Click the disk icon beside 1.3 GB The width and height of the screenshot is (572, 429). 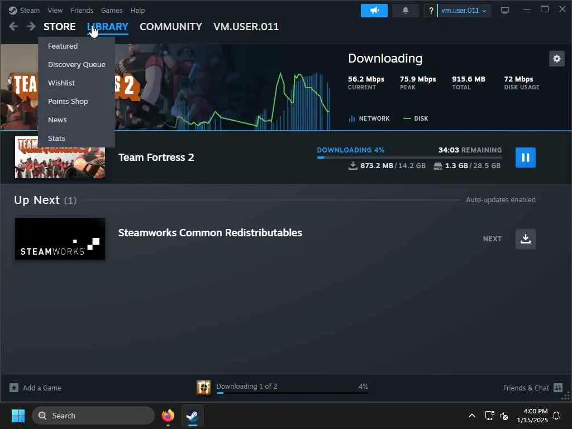[438, 166]
